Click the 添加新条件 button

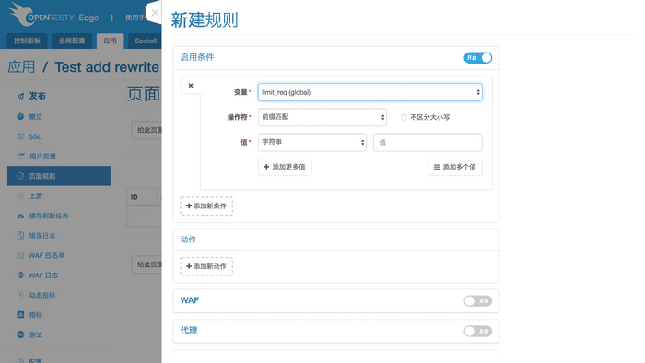[x=206, y=206]
